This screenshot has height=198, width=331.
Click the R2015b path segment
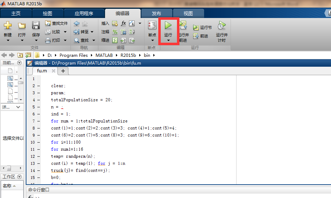(x=128, y=55)
